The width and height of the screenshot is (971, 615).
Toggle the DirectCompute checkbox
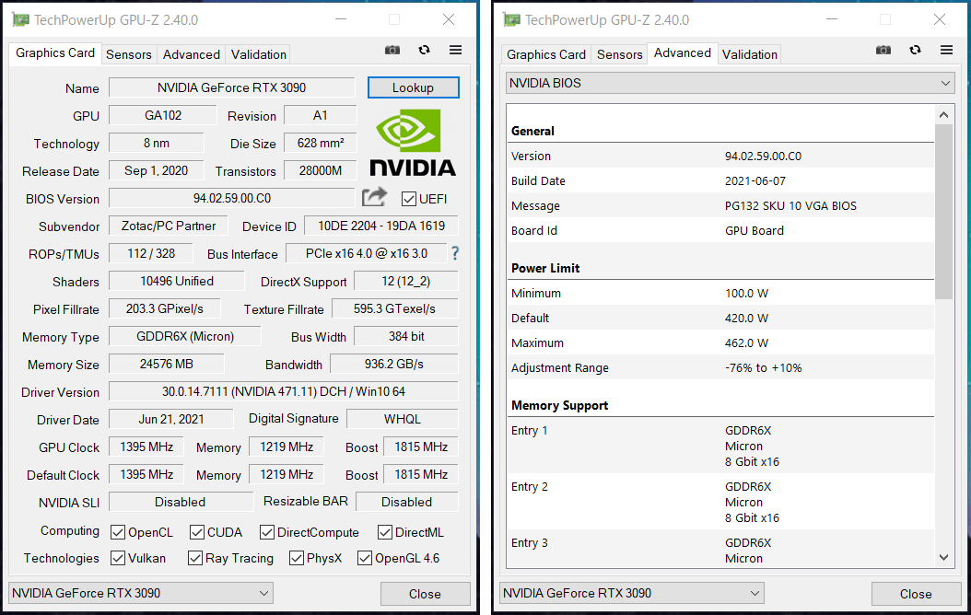click(267, 532)
